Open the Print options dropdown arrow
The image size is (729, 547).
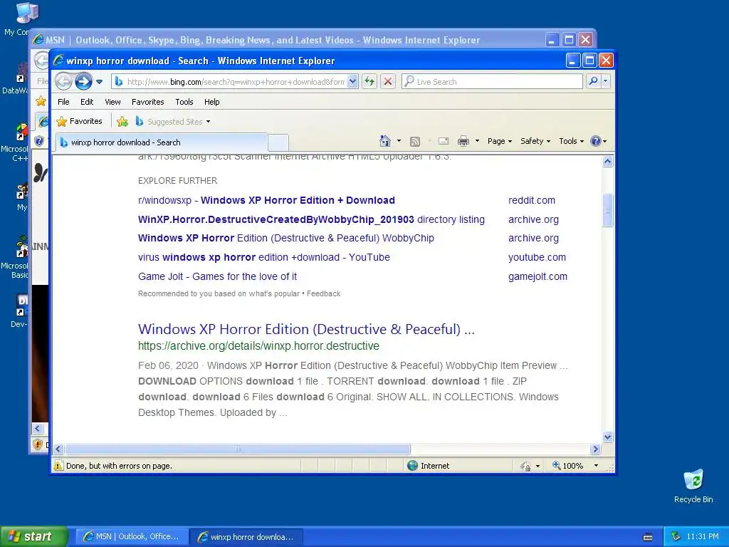point(477,141)
